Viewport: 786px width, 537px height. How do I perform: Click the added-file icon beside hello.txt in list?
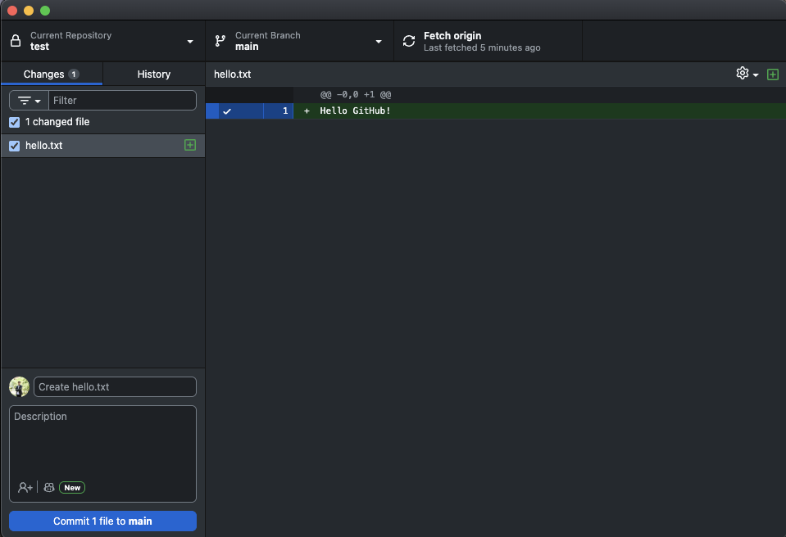[190, 145]
